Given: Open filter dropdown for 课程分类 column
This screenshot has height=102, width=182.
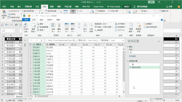Looking at the screenshot, I should coord(44,45).
